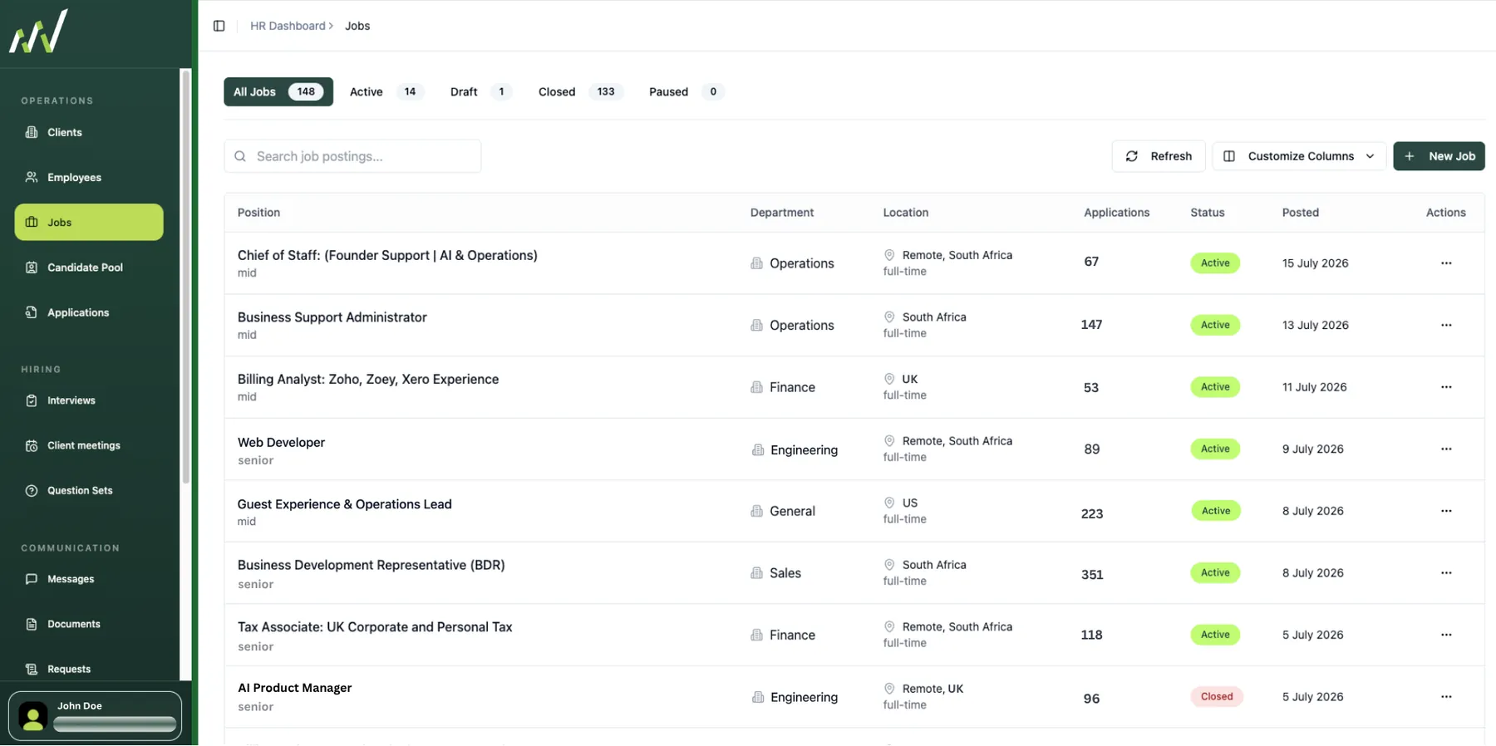Switch to the Draft jobs tab
Screen dimensions: 1496x746
point(480,91)
